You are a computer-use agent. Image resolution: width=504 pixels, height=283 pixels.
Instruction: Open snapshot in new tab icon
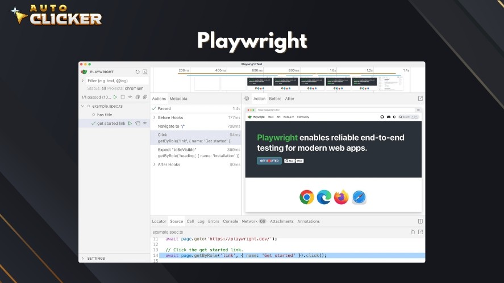420,99
